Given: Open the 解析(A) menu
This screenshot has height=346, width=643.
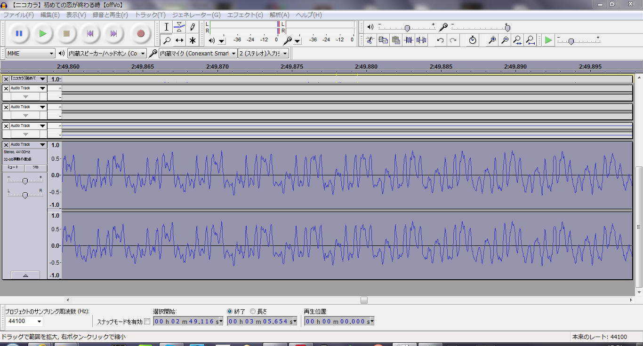Looking at the screenshot, I should [x=280, y=15].
